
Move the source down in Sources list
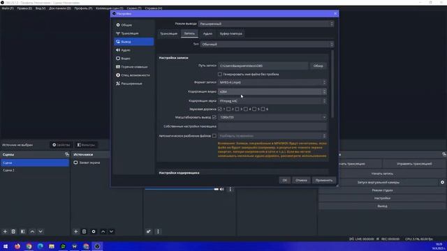(111, 231)
